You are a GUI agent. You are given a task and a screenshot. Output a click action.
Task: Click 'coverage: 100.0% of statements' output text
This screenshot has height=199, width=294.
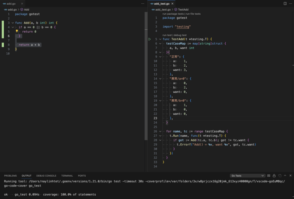click(x=69, y=195)
